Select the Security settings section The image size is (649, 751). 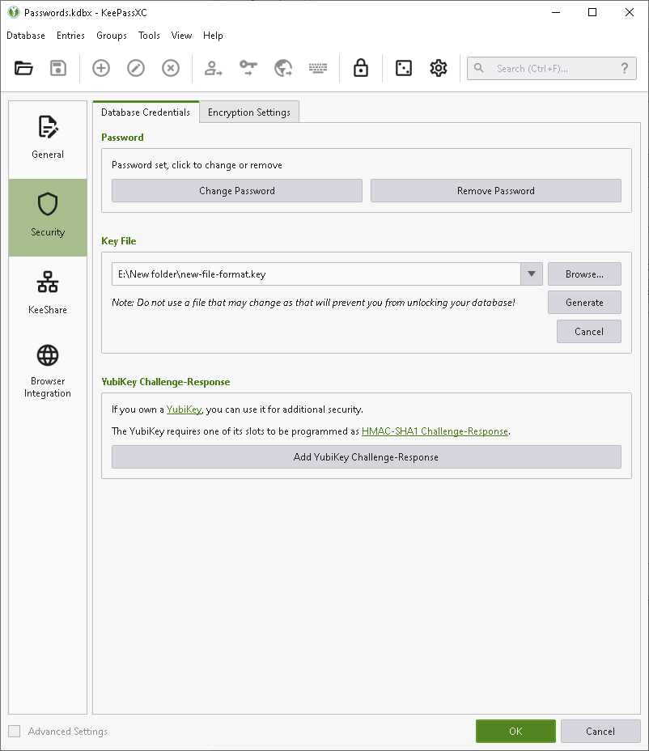point(48,218)
